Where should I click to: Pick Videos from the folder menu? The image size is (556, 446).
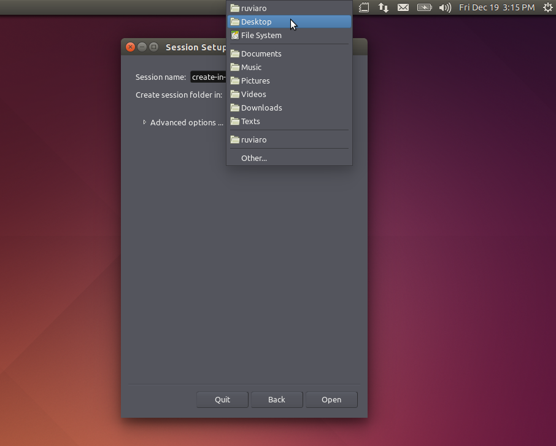(253, 94)
